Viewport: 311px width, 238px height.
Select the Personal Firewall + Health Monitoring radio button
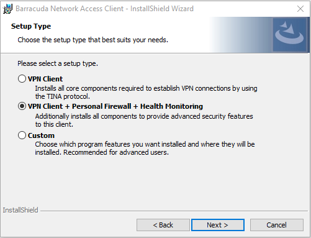pyautogui.click(x=22, y=106)
